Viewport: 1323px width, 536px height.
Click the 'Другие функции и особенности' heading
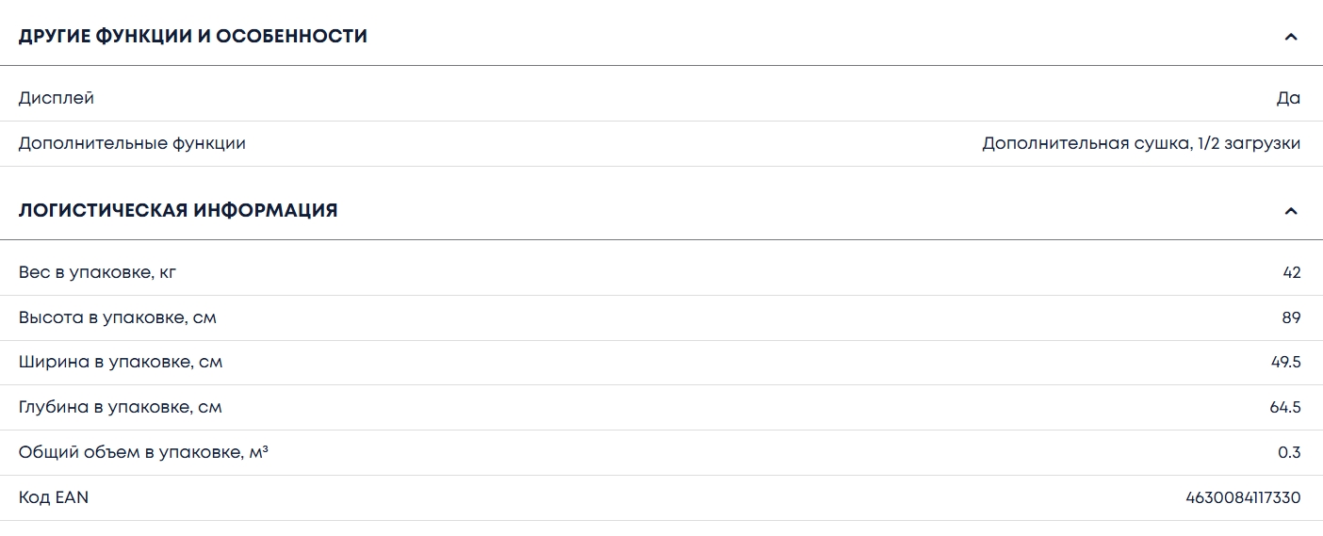(193, 37)
